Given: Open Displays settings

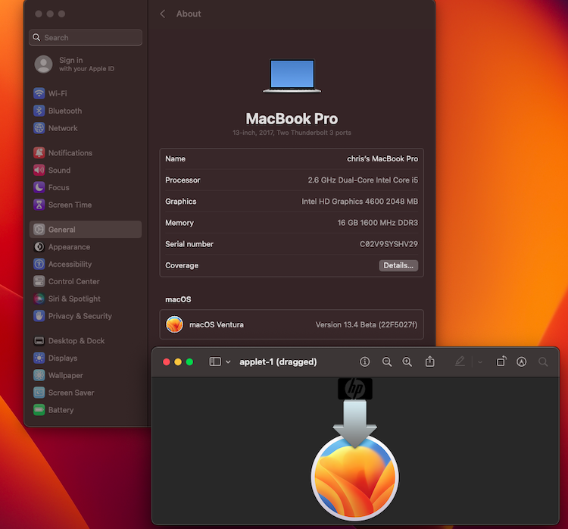Looking at the screenshot, I should (x=86, y=358).
